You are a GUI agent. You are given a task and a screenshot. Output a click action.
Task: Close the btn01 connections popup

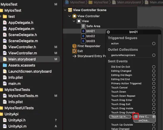[108, 32]
